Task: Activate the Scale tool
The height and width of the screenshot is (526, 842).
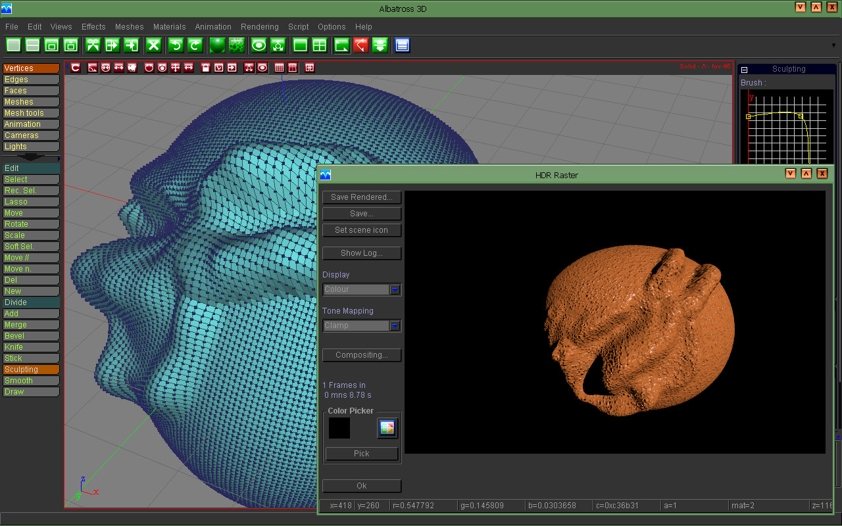Action: click(31, 235)
